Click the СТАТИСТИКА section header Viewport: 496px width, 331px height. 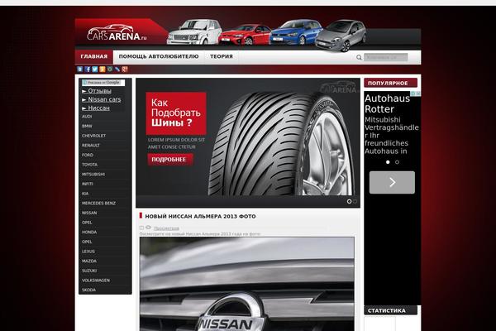tap(390, 310)
